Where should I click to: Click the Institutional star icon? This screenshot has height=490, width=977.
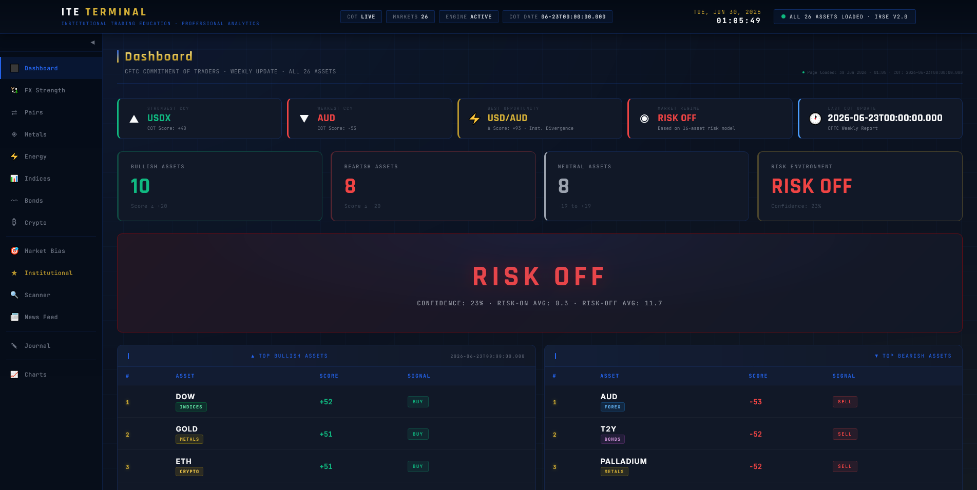[x=14, y=273]
